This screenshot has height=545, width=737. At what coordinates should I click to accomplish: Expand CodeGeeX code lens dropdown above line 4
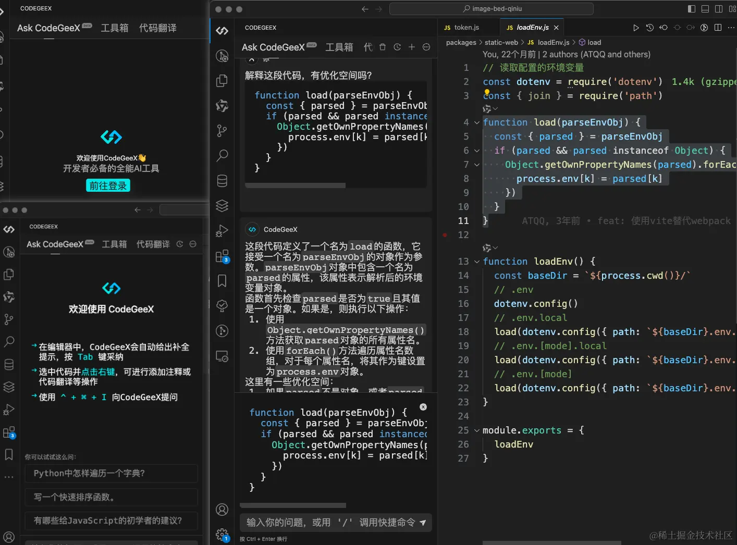[x=490, y=109]
